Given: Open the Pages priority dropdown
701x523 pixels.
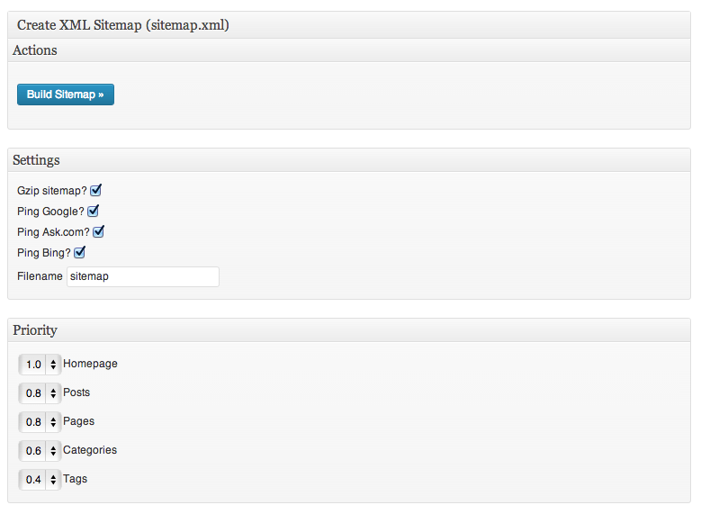Looking at the screenshot, I should coord(40,421).
